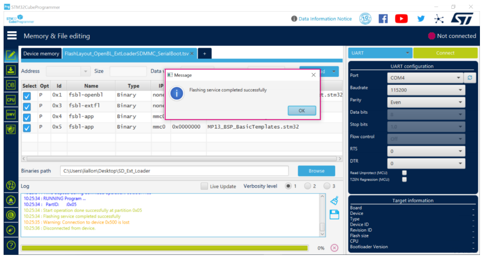The width and height of the screenshot is (482, 258).
Task: Click OK in the Message dialog
Action: coord(301,111)
